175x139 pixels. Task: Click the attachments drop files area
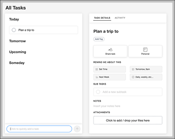click(128, 120)
